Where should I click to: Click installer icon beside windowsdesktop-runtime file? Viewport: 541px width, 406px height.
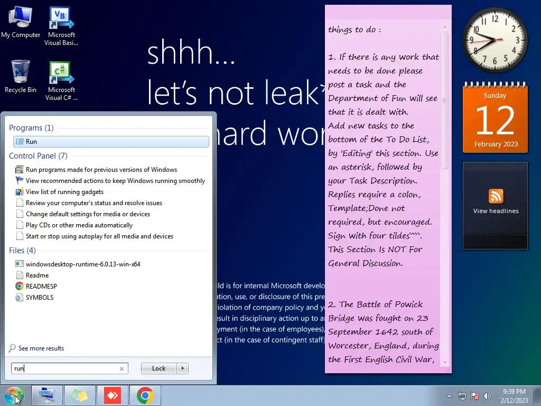click(x=20, y=264)
